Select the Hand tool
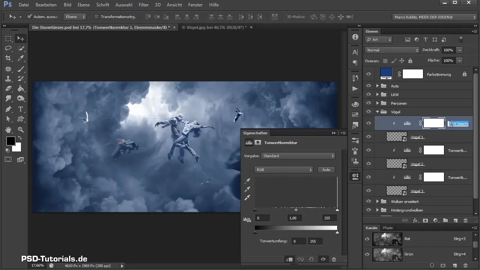480x270 pixels. pos(8,130)
